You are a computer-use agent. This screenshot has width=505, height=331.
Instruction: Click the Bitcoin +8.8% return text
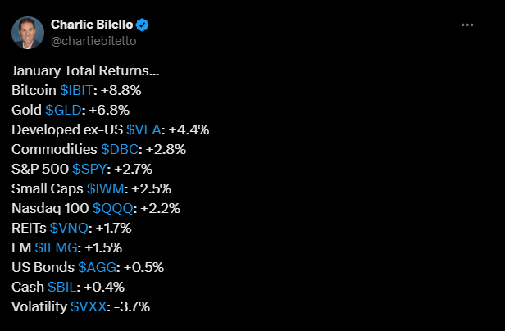coord(76,90)
